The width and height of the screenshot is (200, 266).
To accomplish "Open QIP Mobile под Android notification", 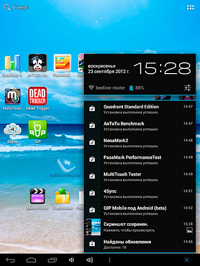I will (140, 210).
